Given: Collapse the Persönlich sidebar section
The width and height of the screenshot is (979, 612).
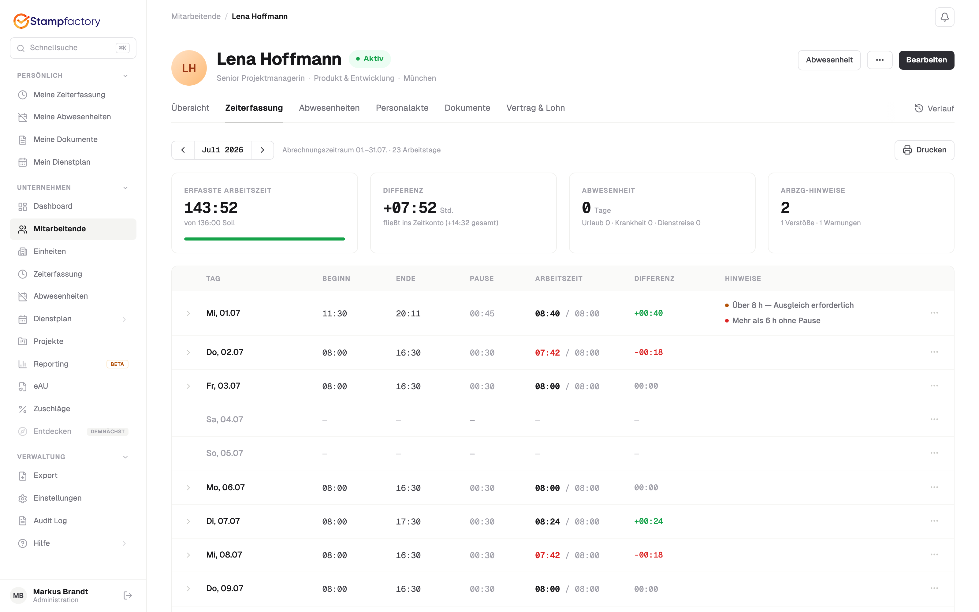Looking at the screenshot, I should (x=125, y=76).
